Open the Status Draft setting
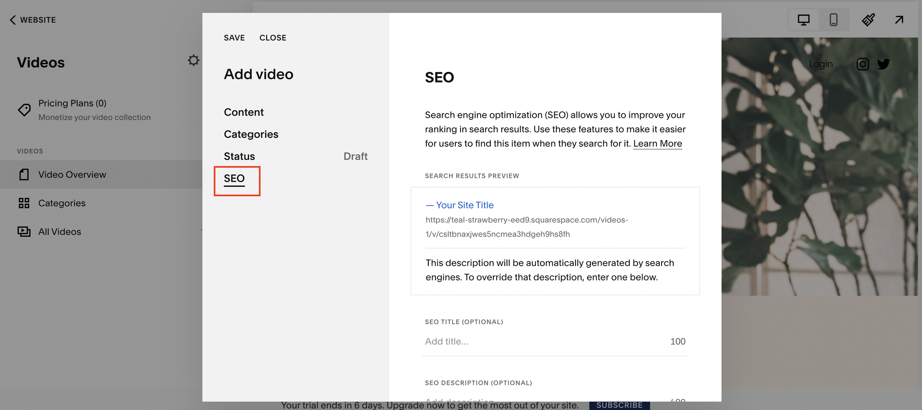Screen dimensions: 922x410 (x=295, y=157)
